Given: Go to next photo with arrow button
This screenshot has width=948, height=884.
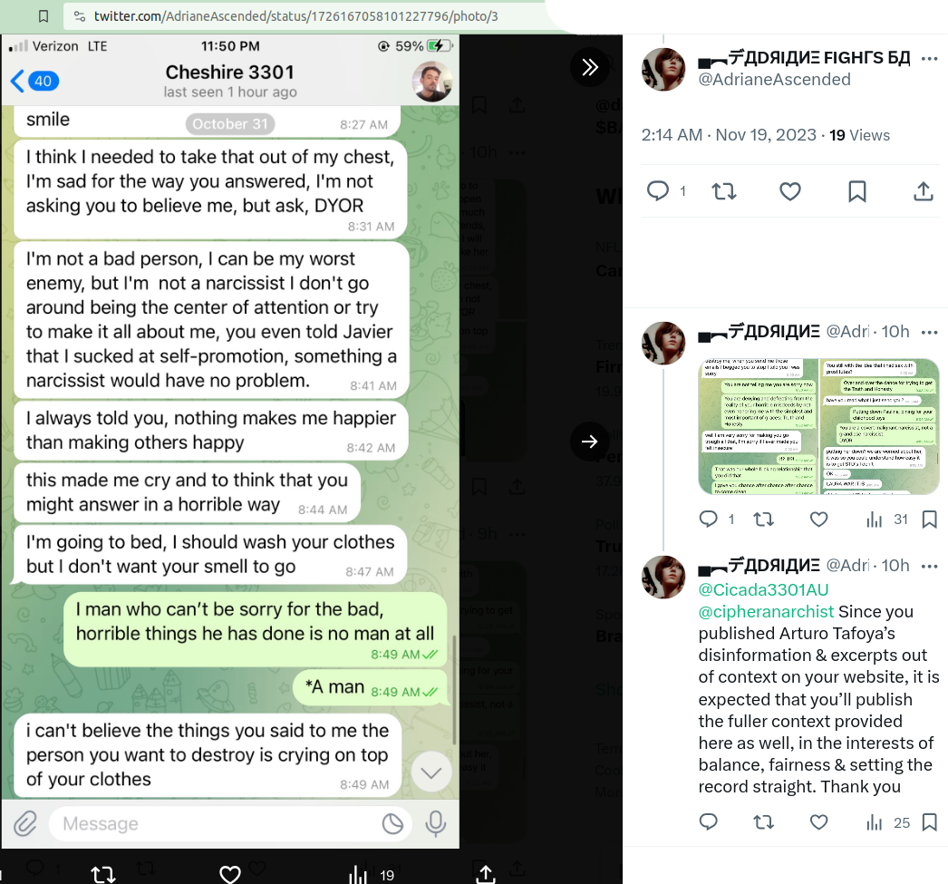Looking at the screenshot, I should [x=589, y=442].
